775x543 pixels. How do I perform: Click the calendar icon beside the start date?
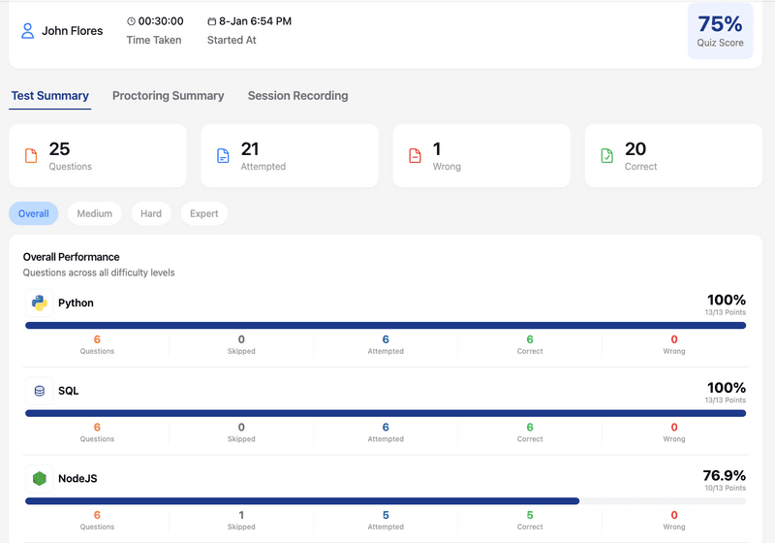click(x=212, y=21)
